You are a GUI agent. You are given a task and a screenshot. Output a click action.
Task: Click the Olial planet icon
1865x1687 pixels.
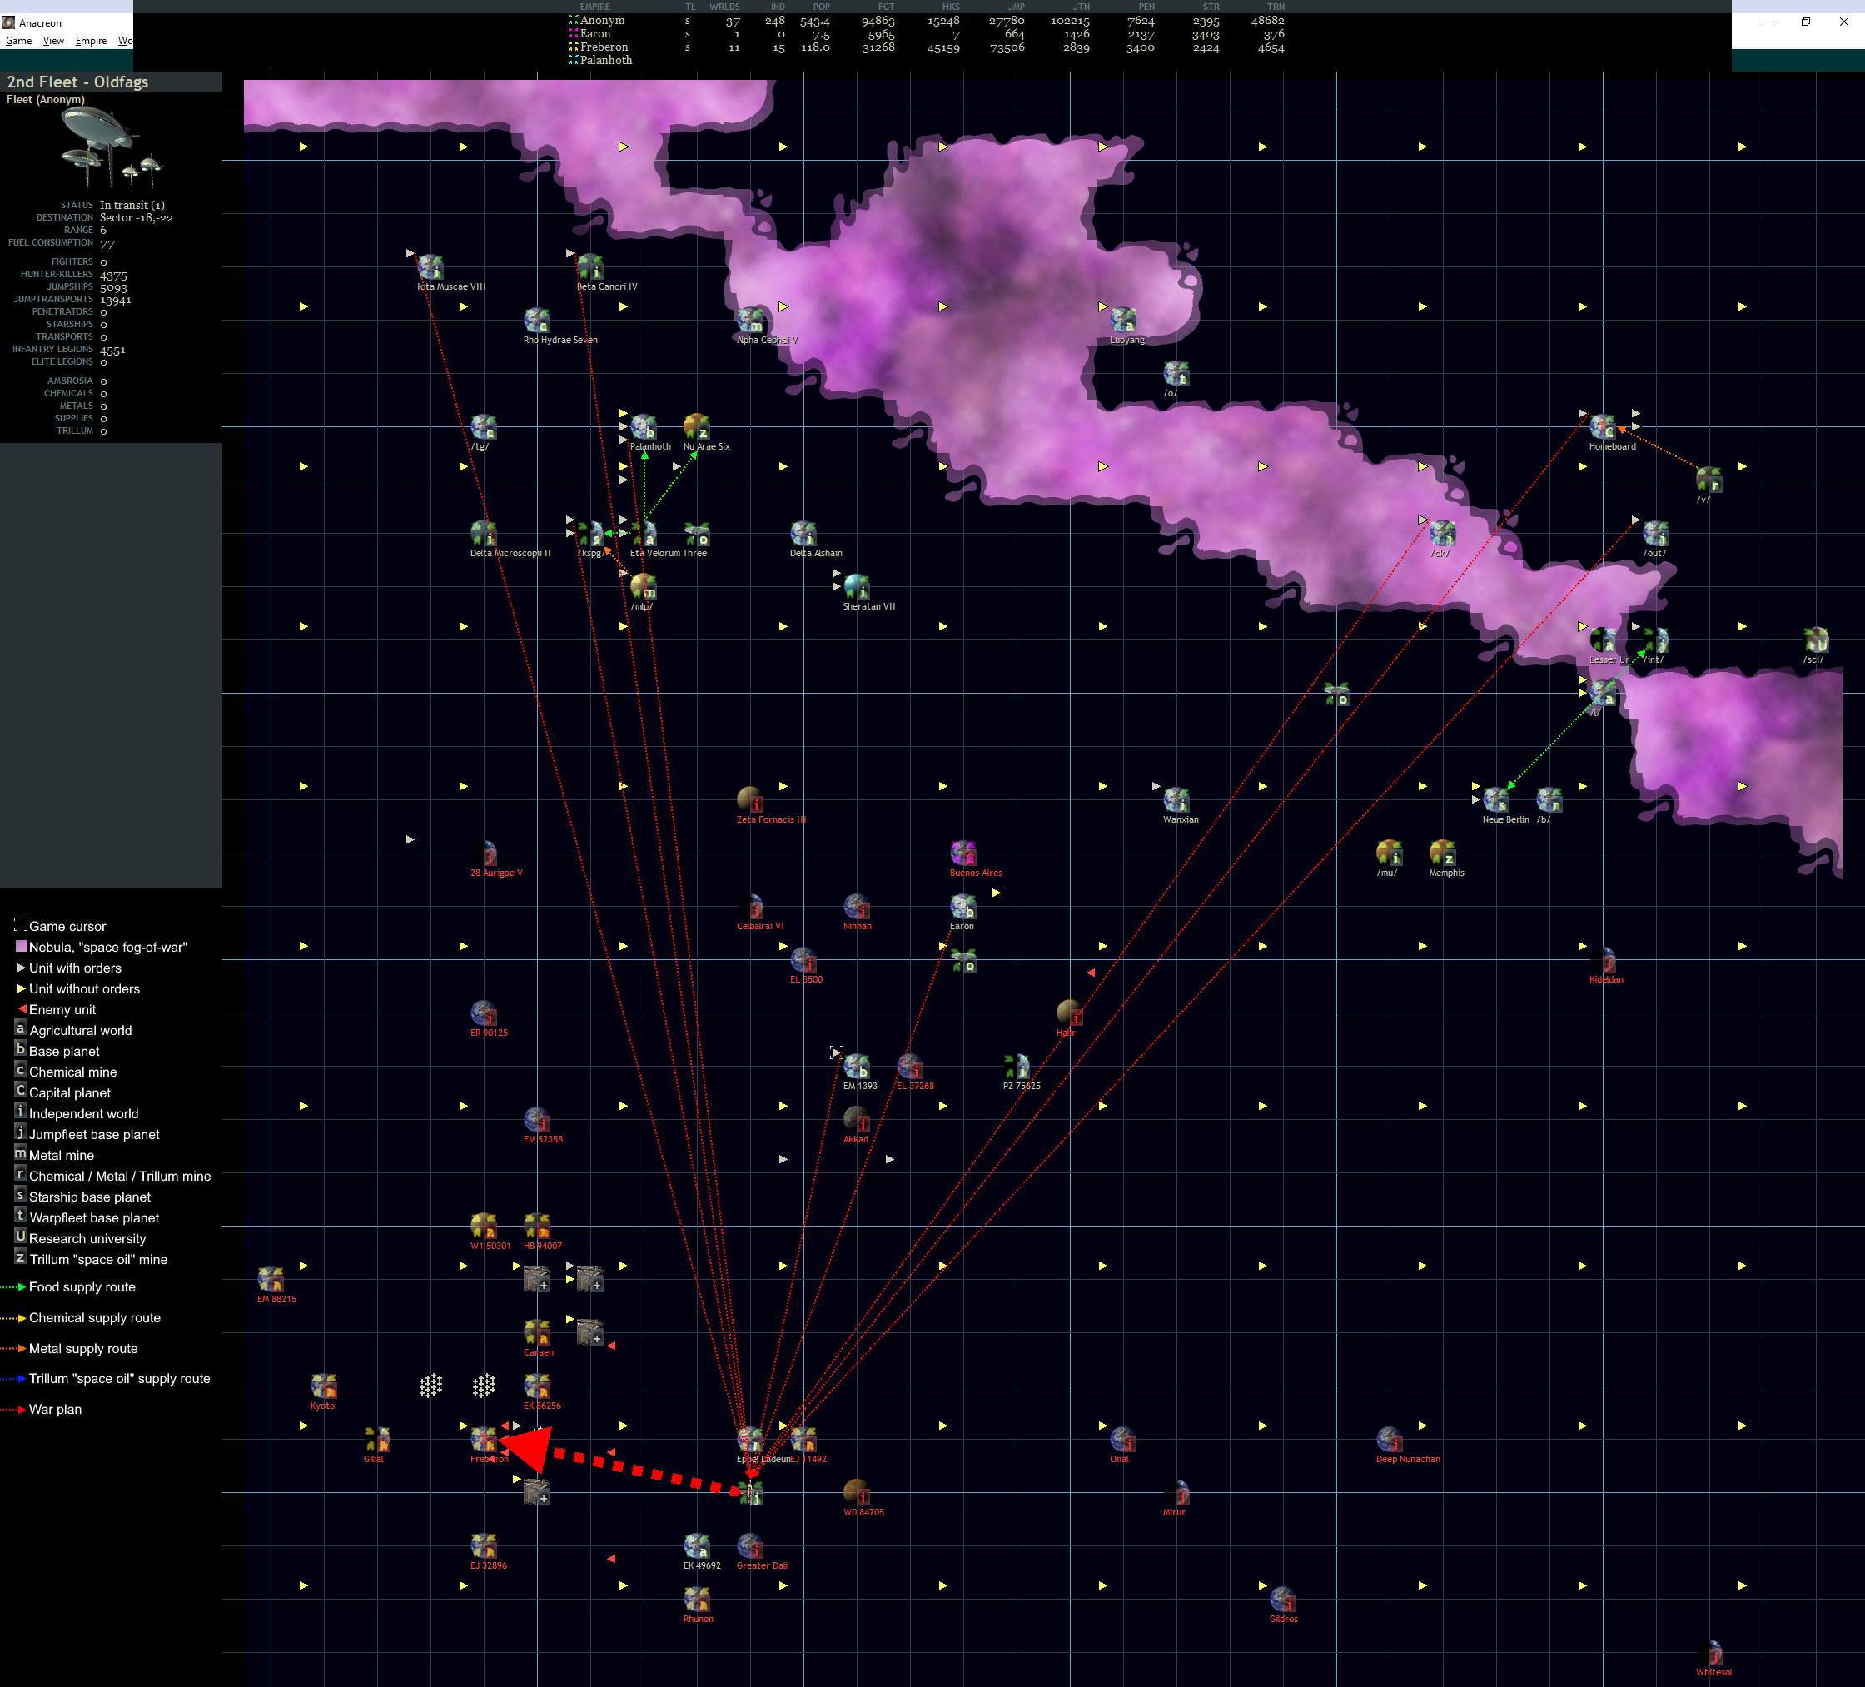point(1123,1439)
